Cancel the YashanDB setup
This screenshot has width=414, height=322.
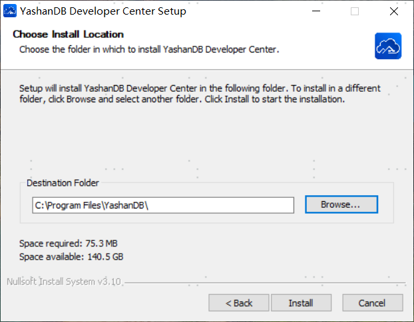372,303
